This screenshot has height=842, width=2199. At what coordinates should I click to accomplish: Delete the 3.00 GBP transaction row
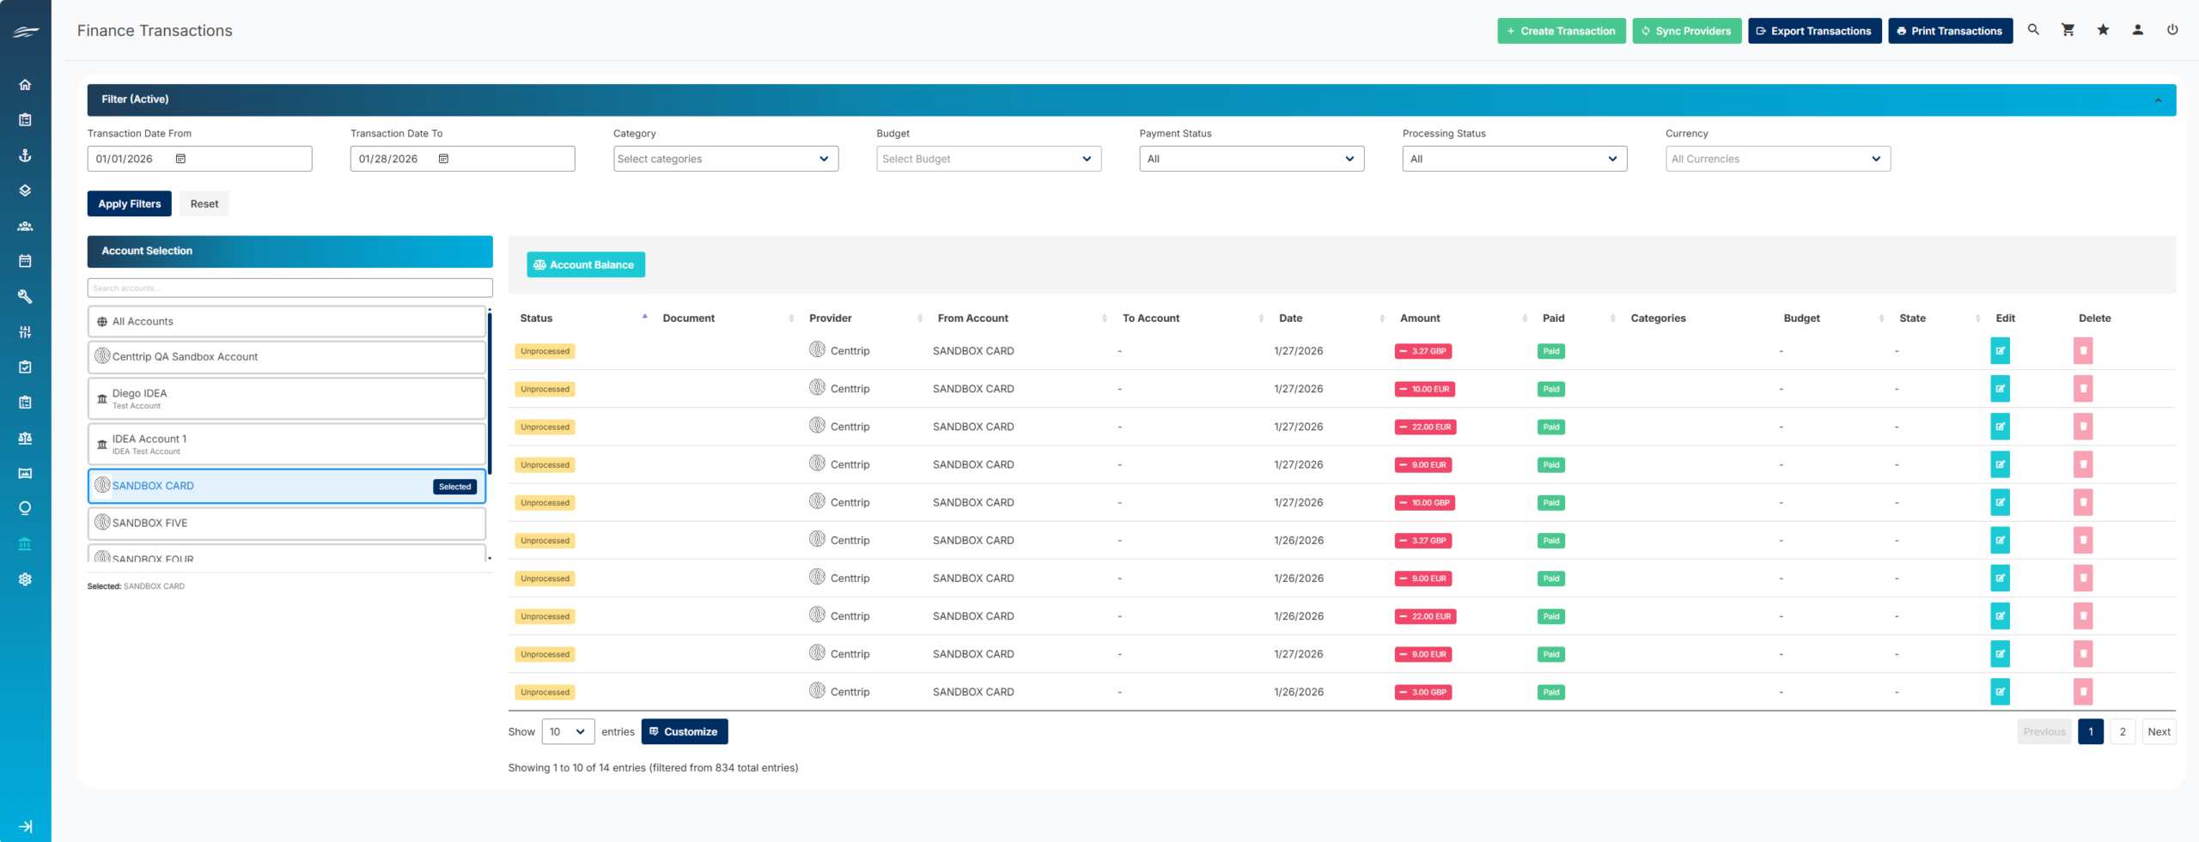[x=2082, y=692]
